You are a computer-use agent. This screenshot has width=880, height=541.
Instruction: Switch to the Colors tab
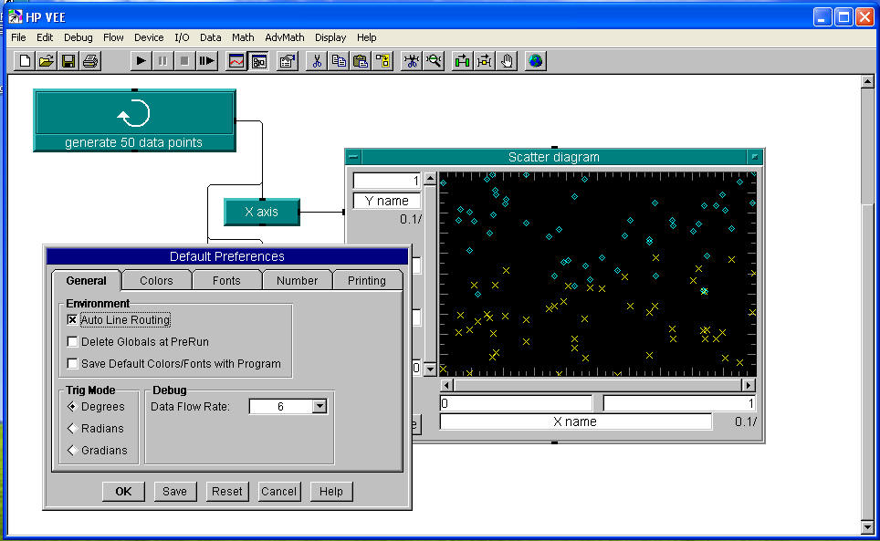coord(156,281)
